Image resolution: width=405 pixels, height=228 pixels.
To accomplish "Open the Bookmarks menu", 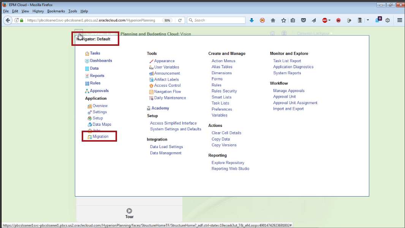I will (x=56, y=11).
